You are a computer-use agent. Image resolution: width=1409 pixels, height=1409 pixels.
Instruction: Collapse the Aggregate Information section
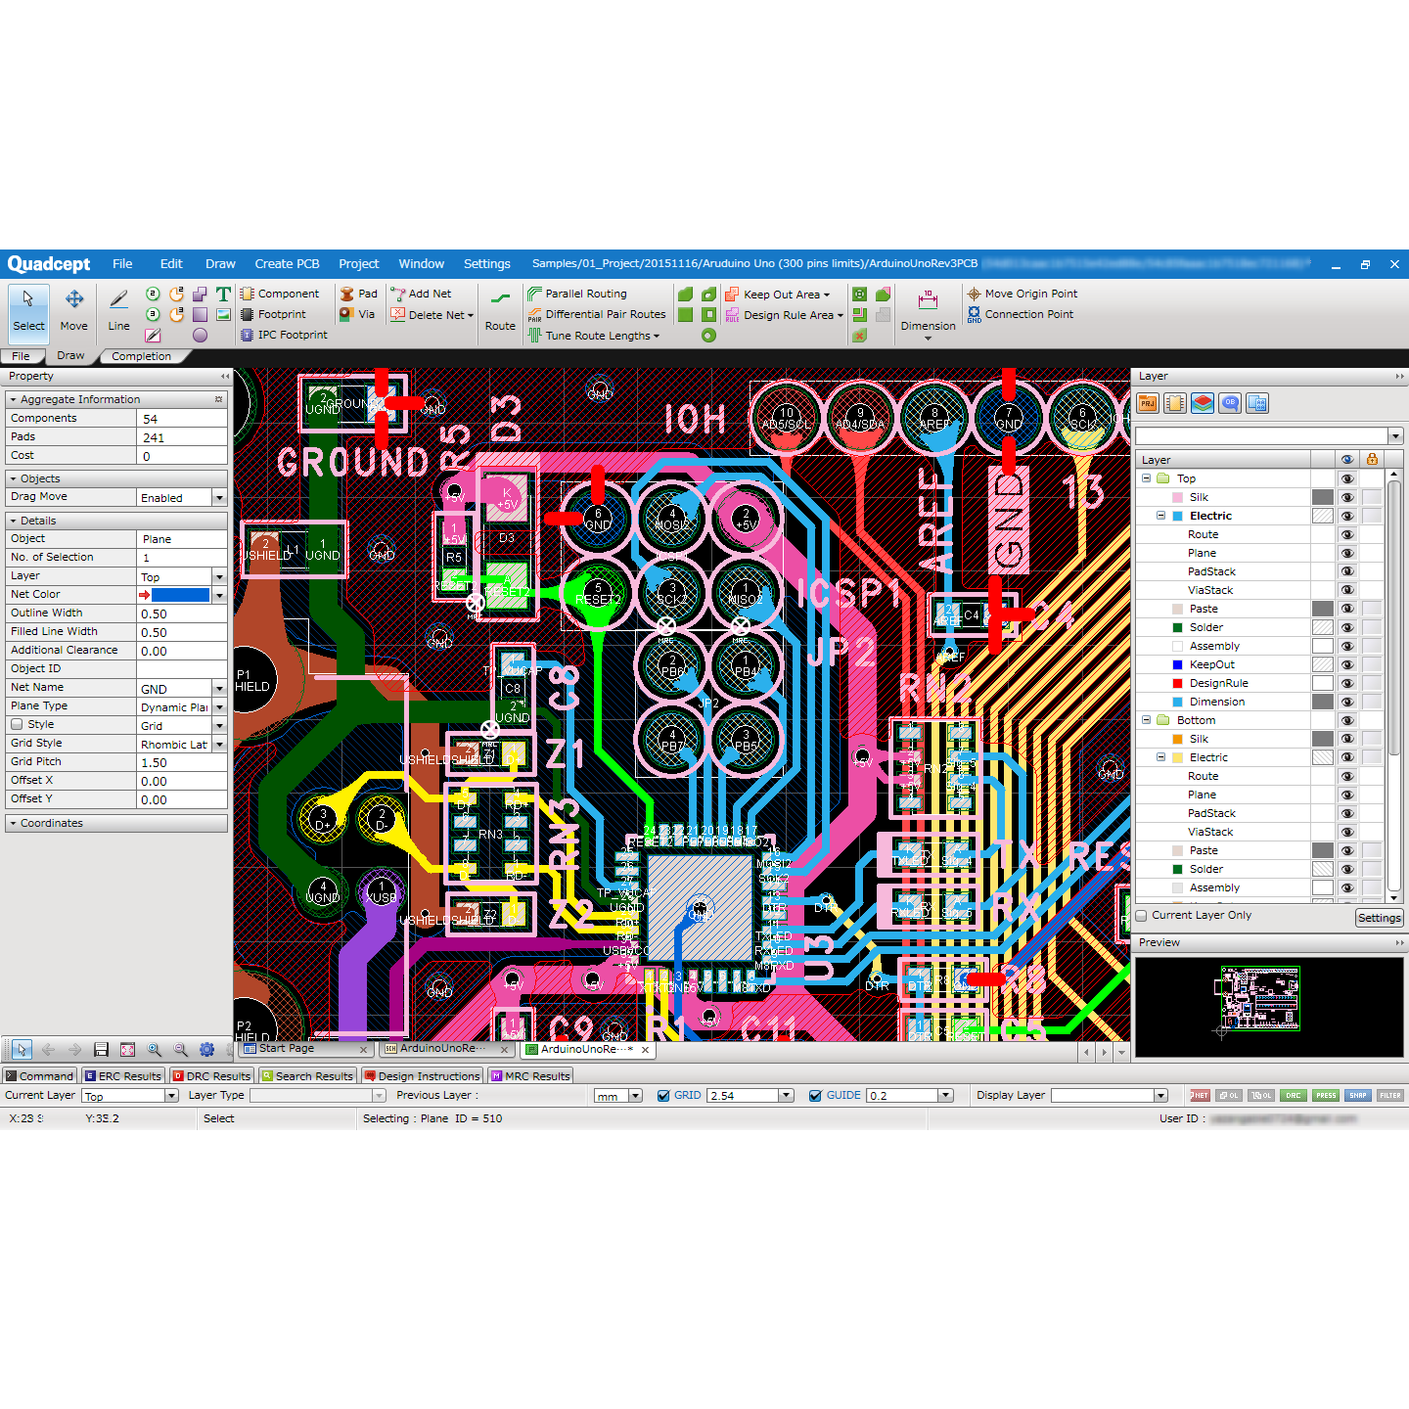[13, 399]
